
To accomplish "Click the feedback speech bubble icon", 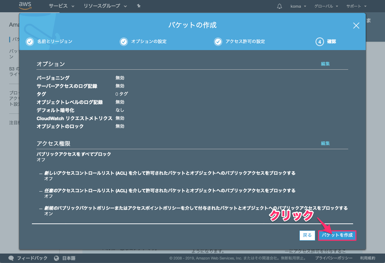I will (x=11, y=258).
